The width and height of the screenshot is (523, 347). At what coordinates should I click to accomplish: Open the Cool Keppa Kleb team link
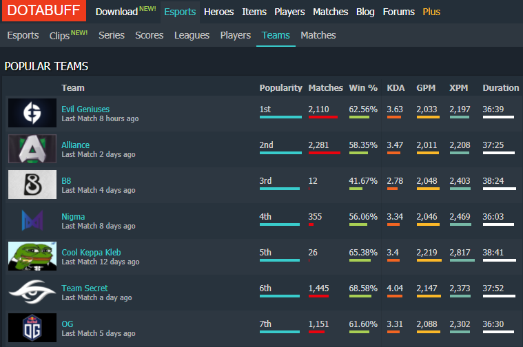tap(91, 253)
